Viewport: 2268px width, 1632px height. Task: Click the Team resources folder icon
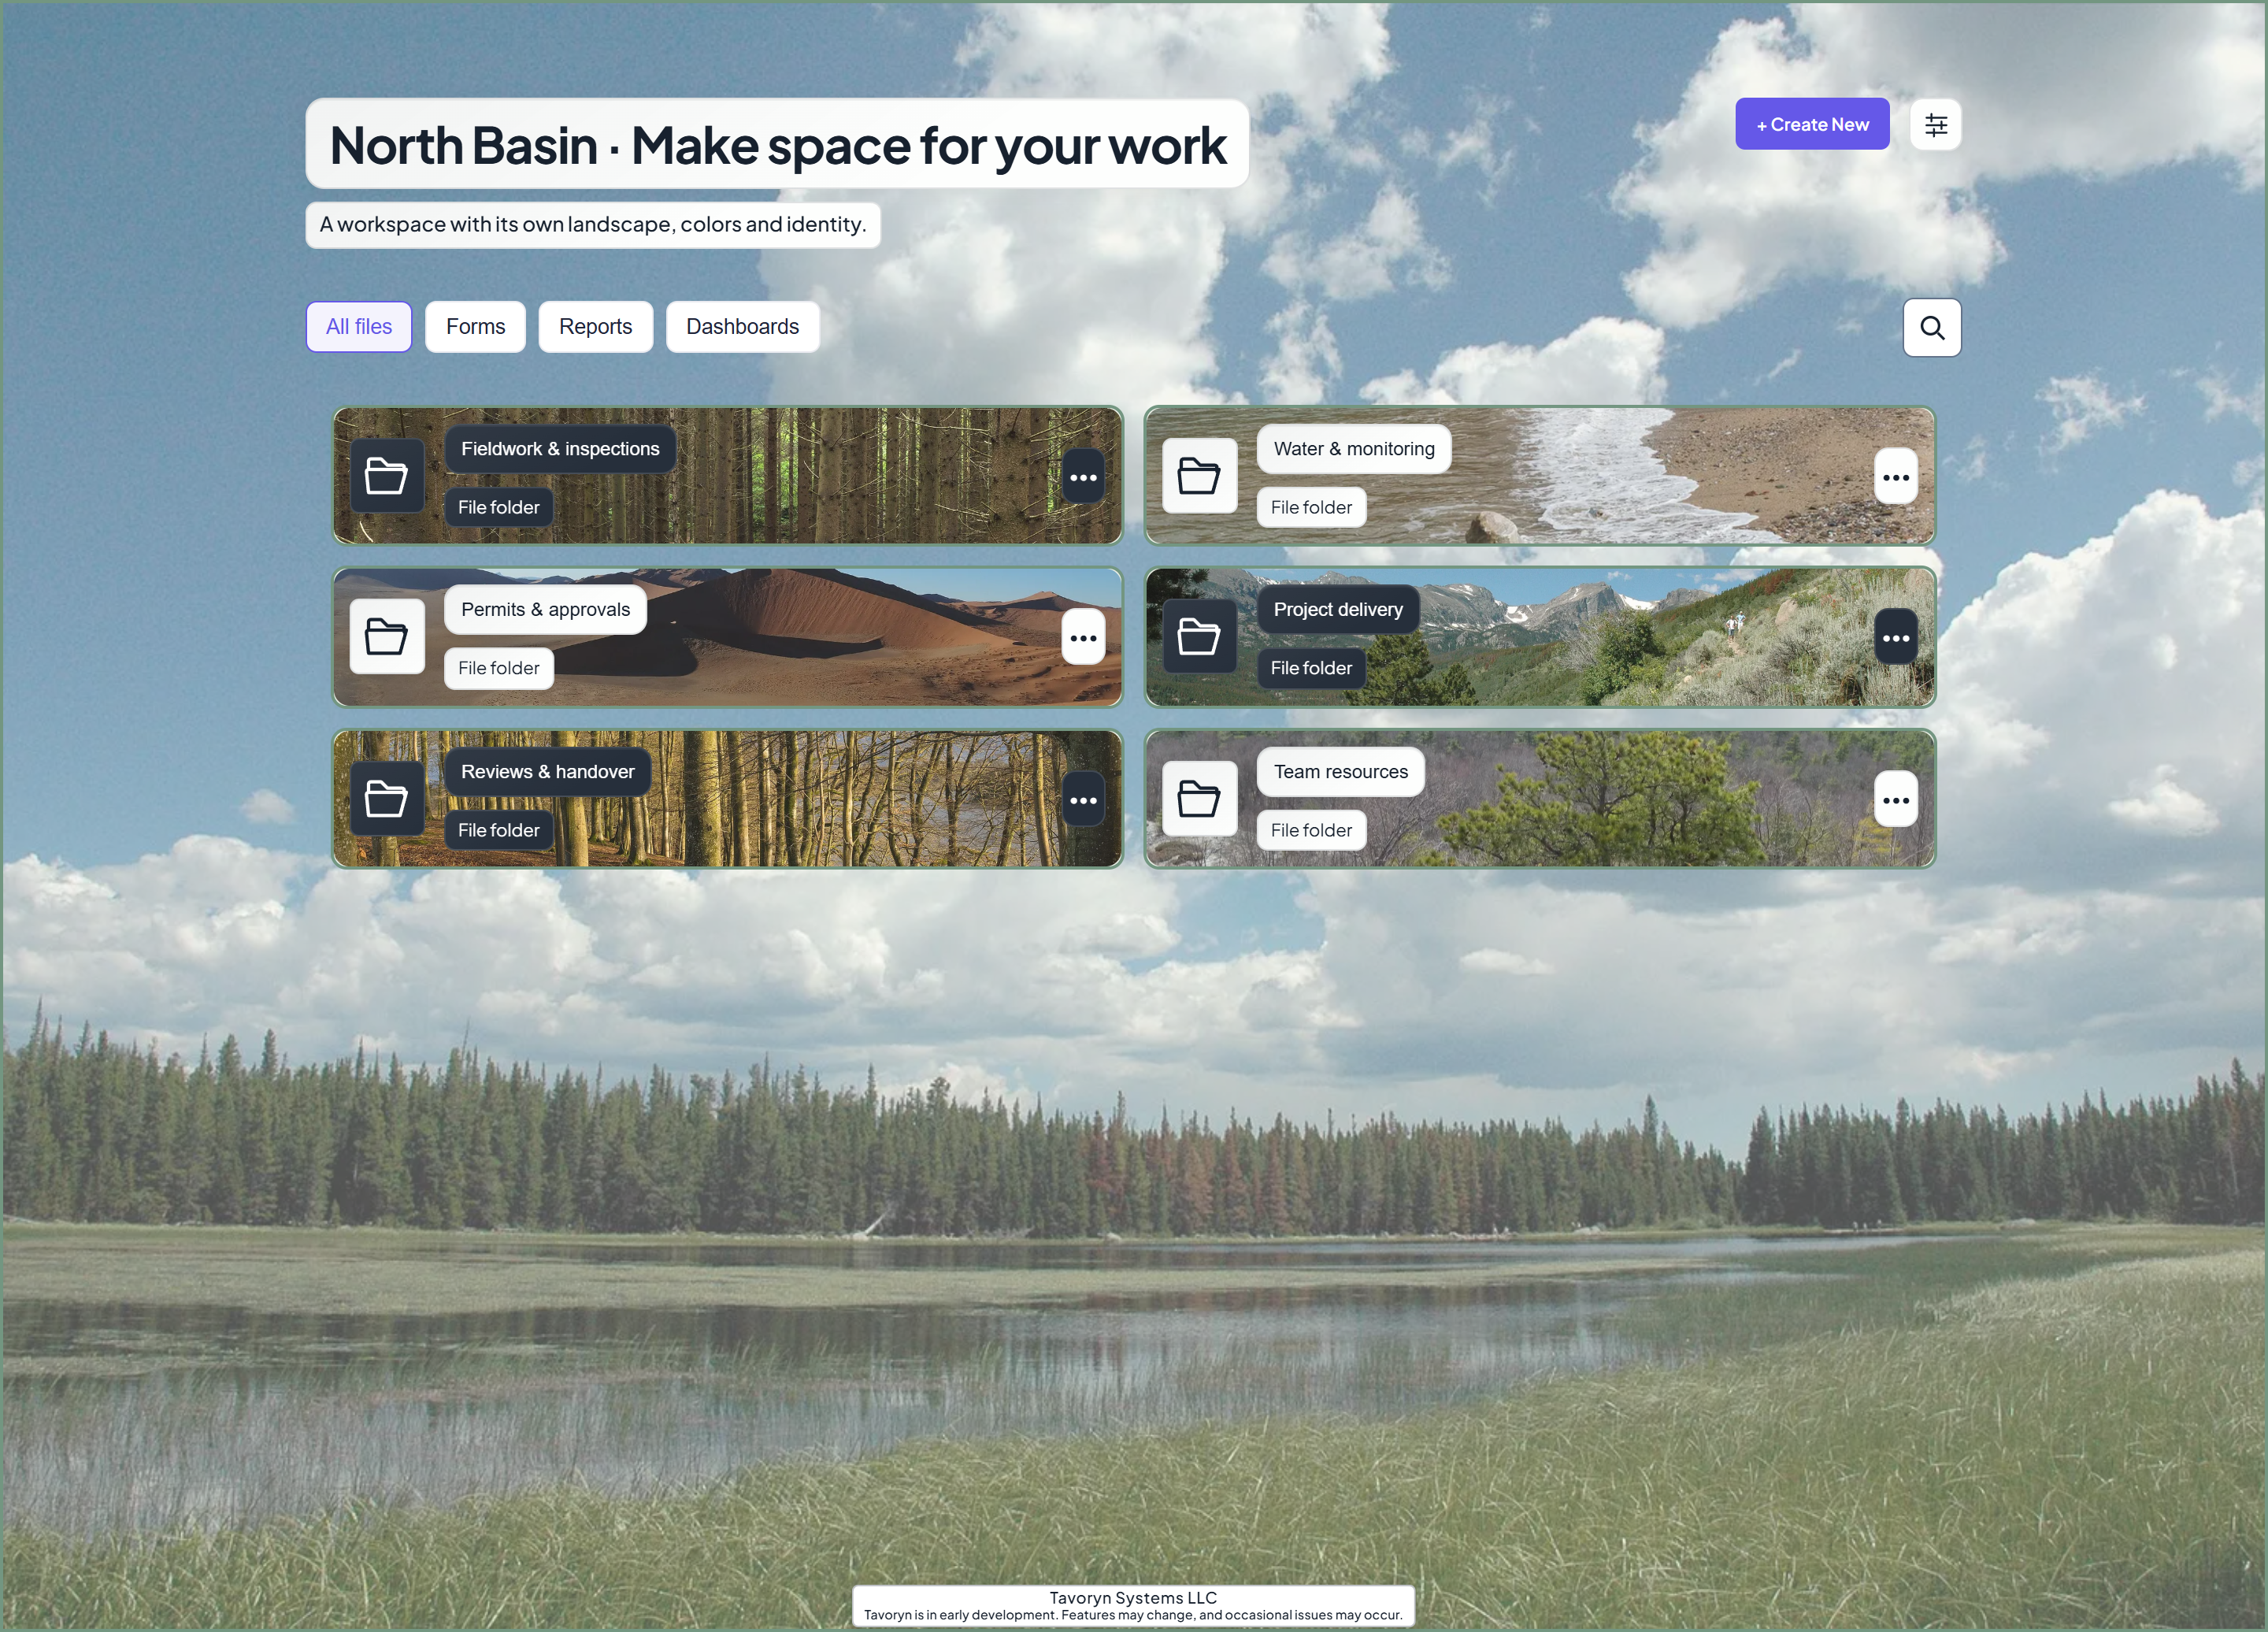(1199, 799)
